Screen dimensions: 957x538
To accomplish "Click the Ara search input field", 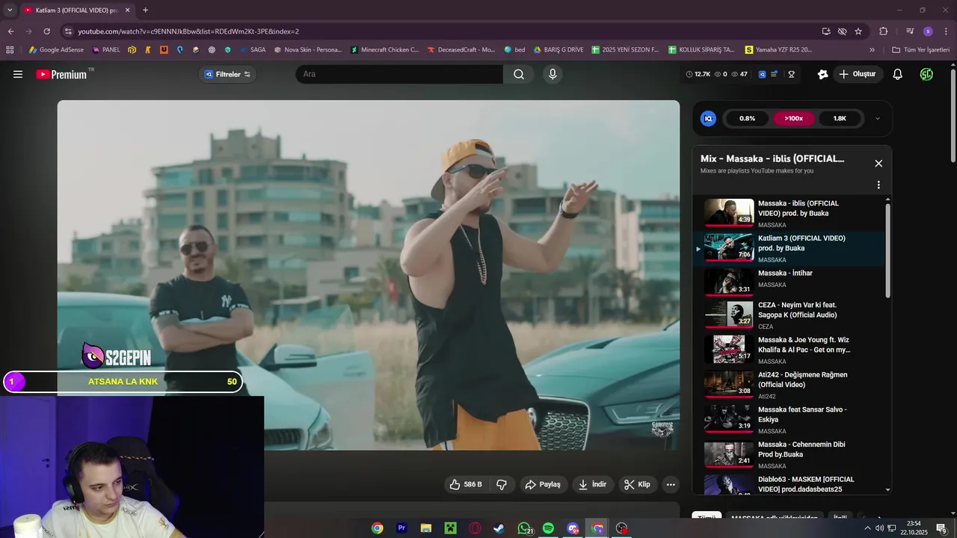I will 399,74.
